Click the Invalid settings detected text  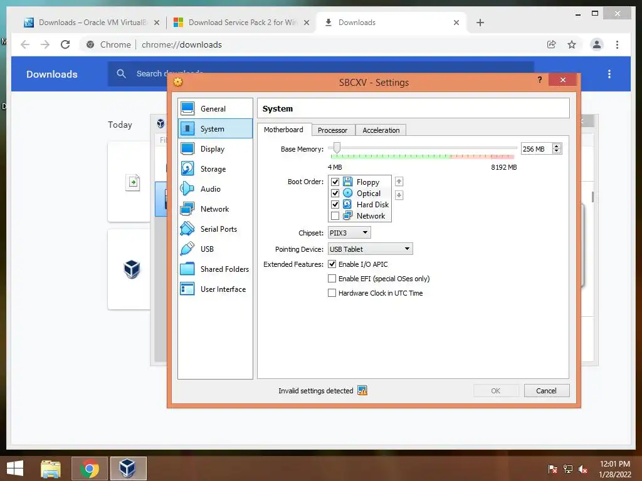tap(316, 391)
